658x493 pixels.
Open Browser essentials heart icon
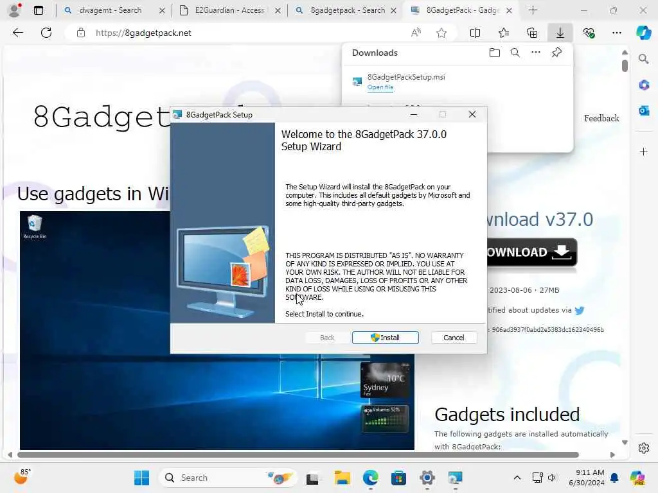click(589, 33)
